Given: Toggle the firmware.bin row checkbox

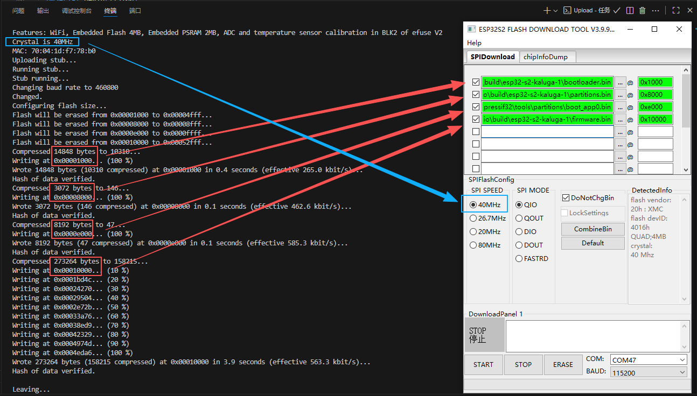Looking at the screenshot, I should (476, 119).
